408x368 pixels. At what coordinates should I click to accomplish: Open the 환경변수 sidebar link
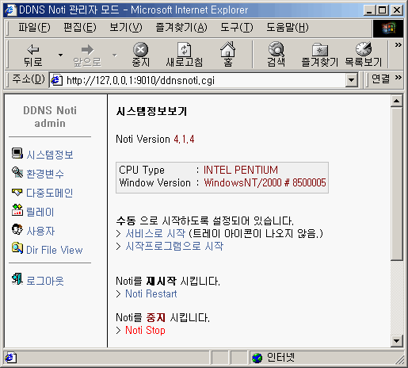point(45,174)
